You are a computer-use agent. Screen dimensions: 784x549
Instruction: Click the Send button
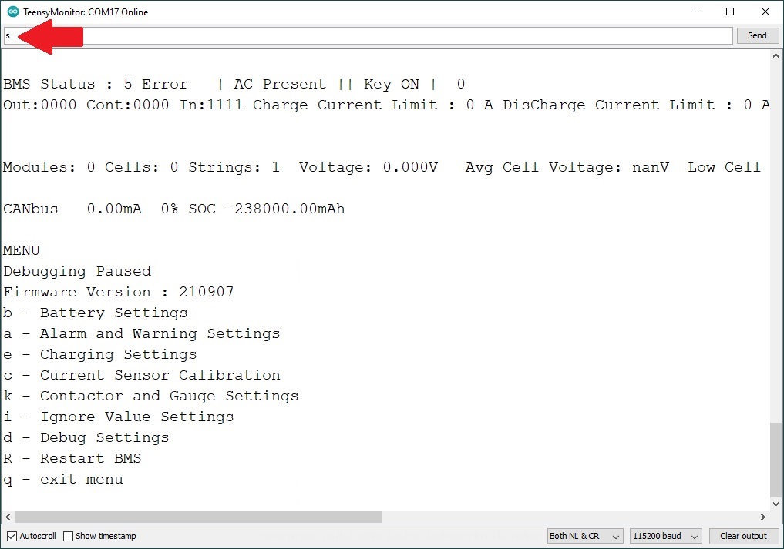757,35
